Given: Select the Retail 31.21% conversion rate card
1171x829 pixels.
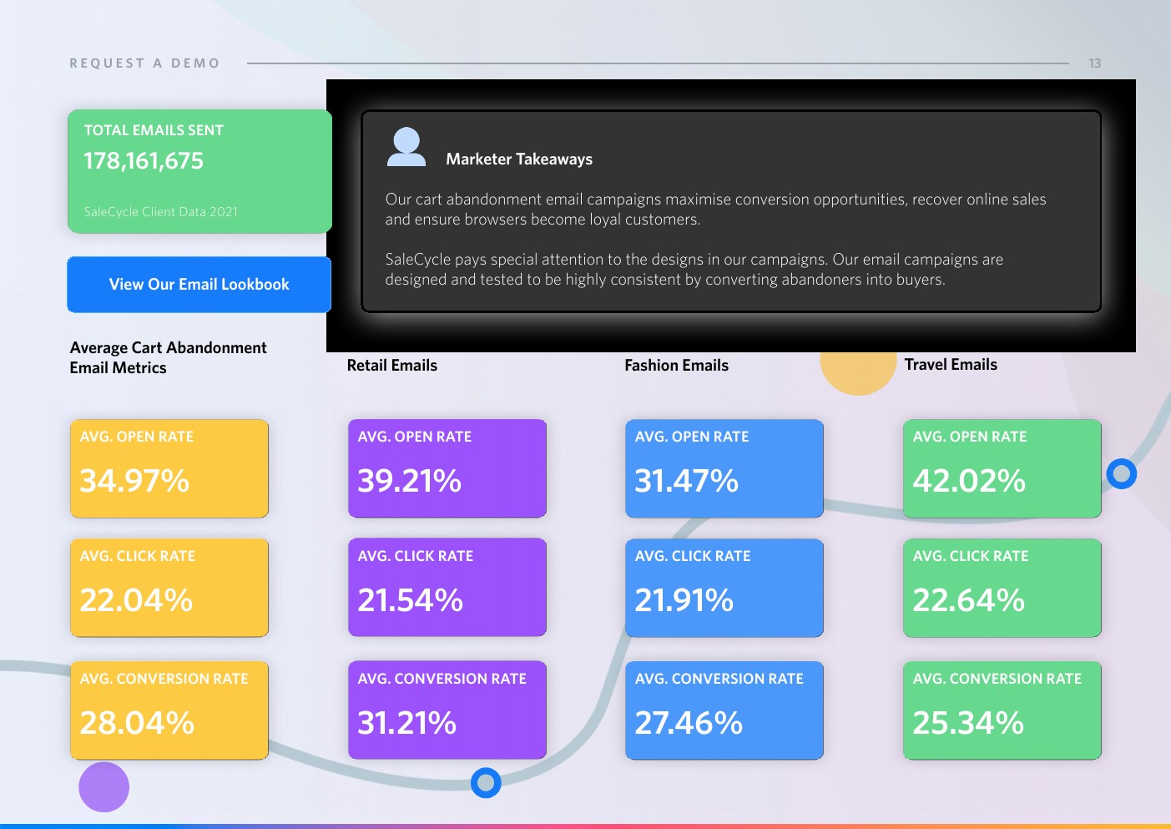Looking at the screenshot, I should click(x=447, y=710).
